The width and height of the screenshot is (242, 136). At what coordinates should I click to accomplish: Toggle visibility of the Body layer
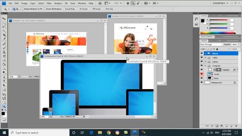point(202,78)
